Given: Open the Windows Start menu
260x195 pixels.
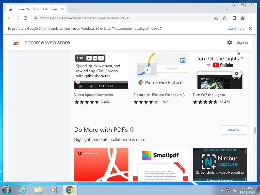Looking at the screenshot, I should coord(7,190).
